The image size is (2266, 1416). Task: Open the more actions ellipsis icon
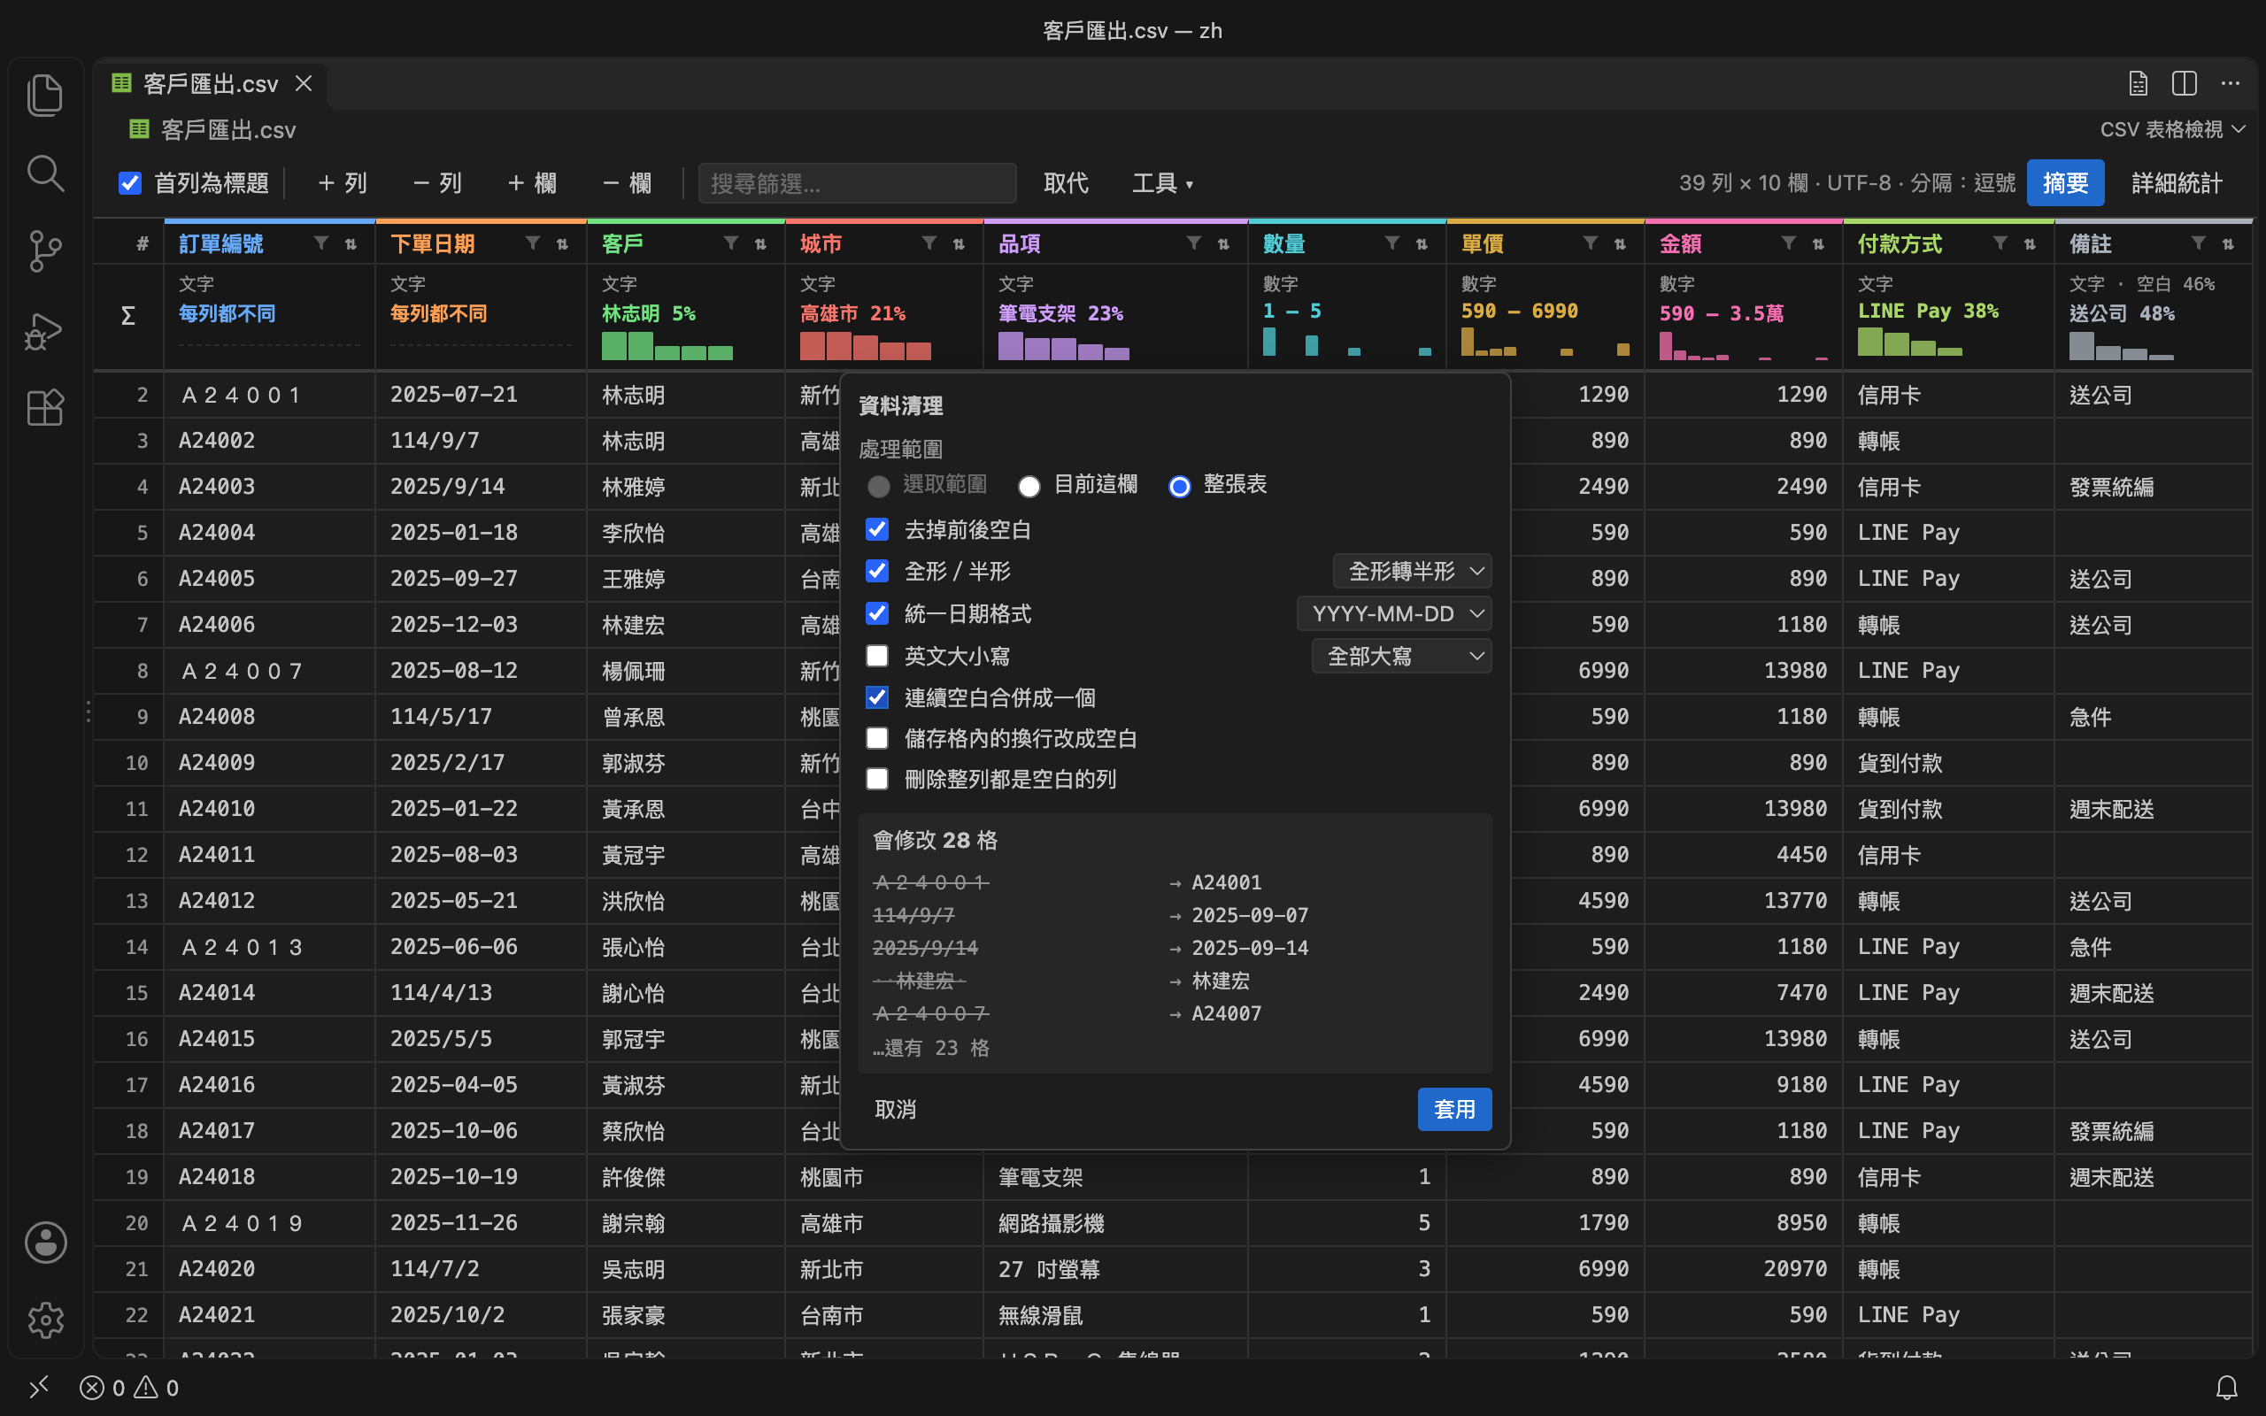coord(2231,83)
